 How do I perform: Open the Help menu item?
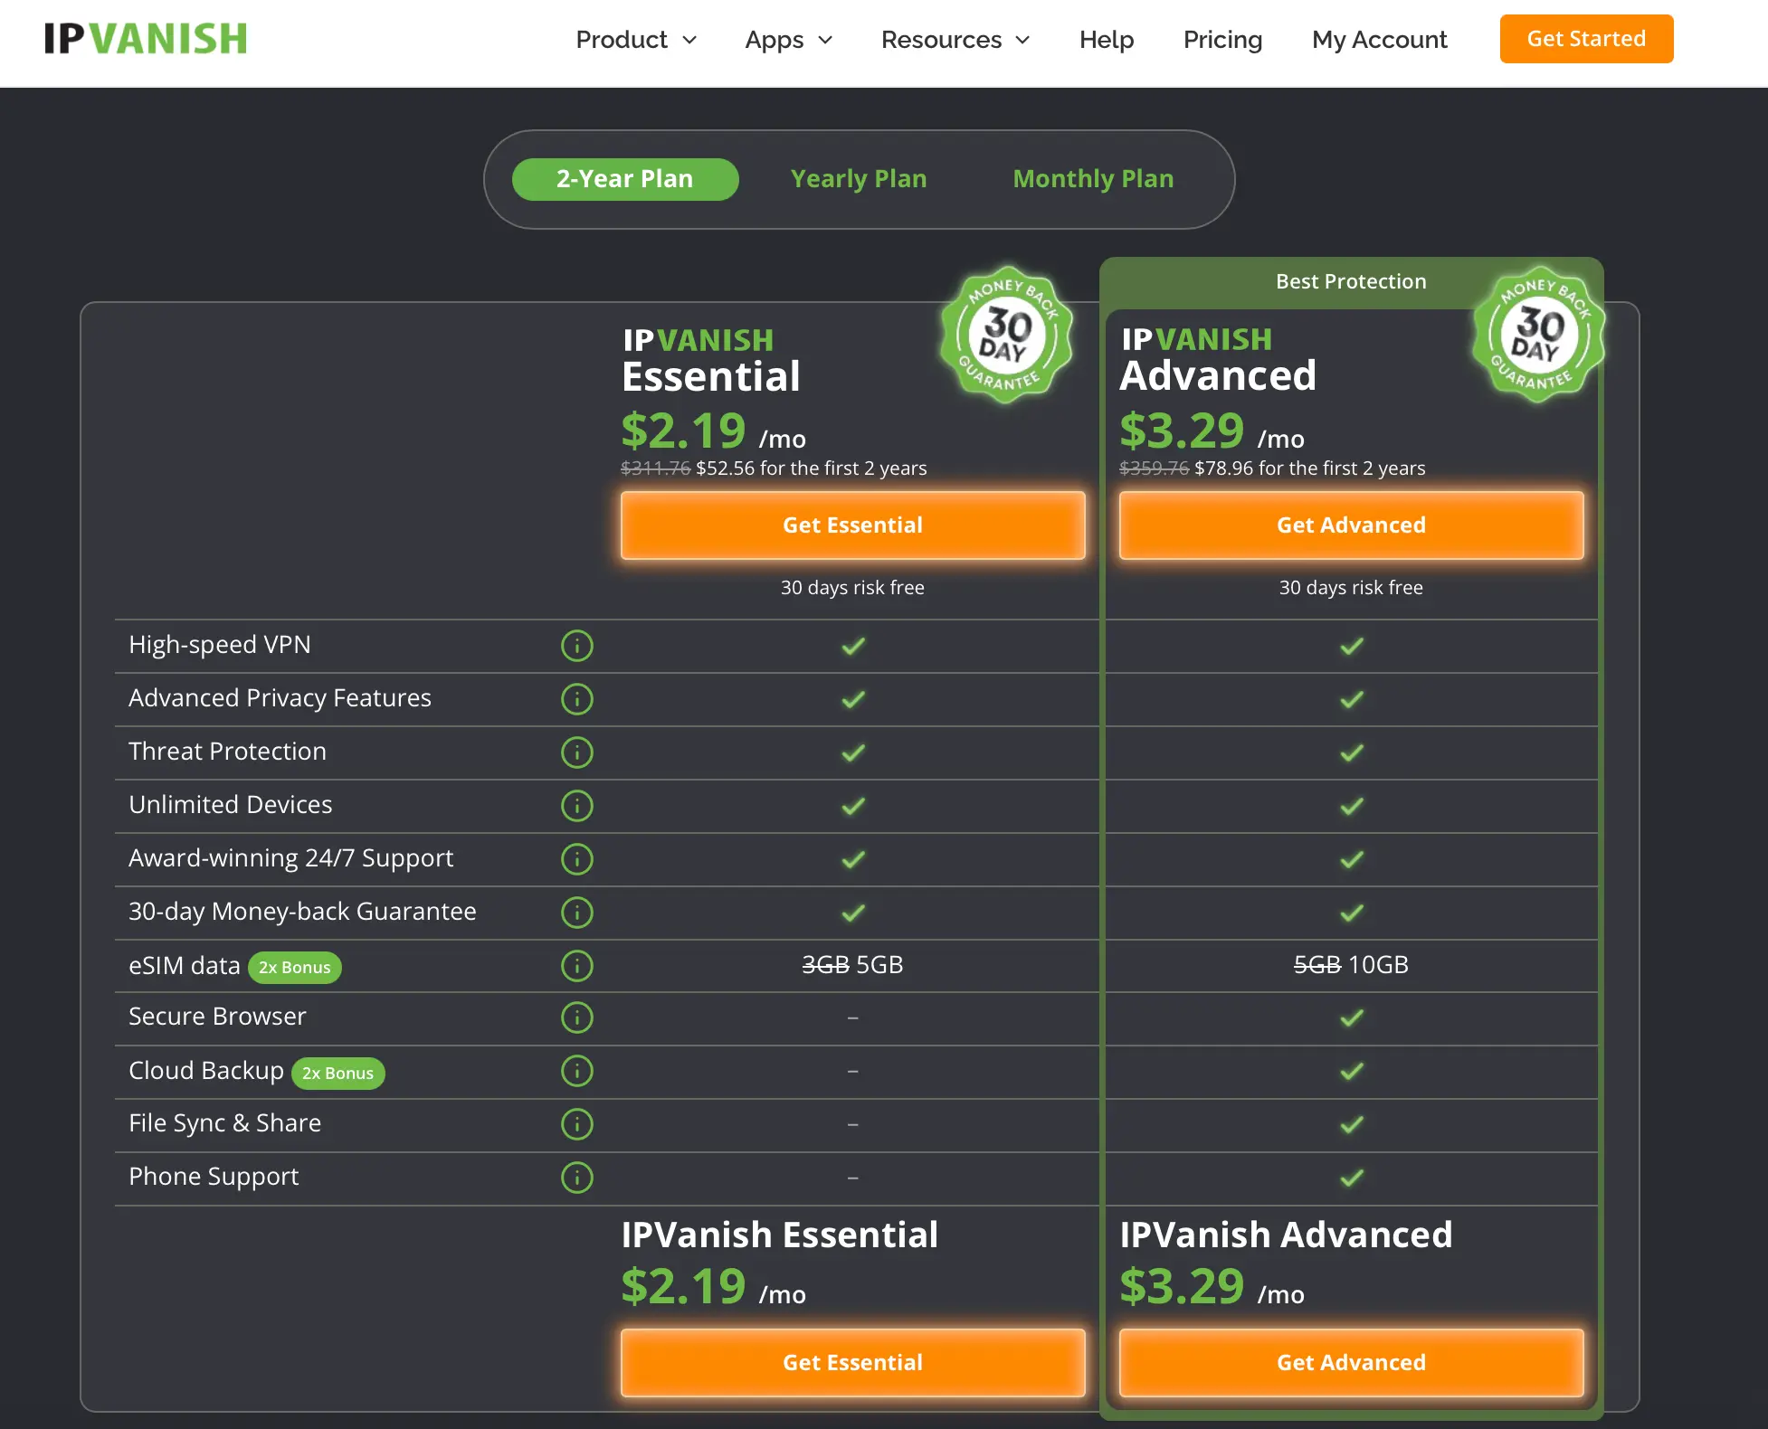click(x=1106, y=40)
